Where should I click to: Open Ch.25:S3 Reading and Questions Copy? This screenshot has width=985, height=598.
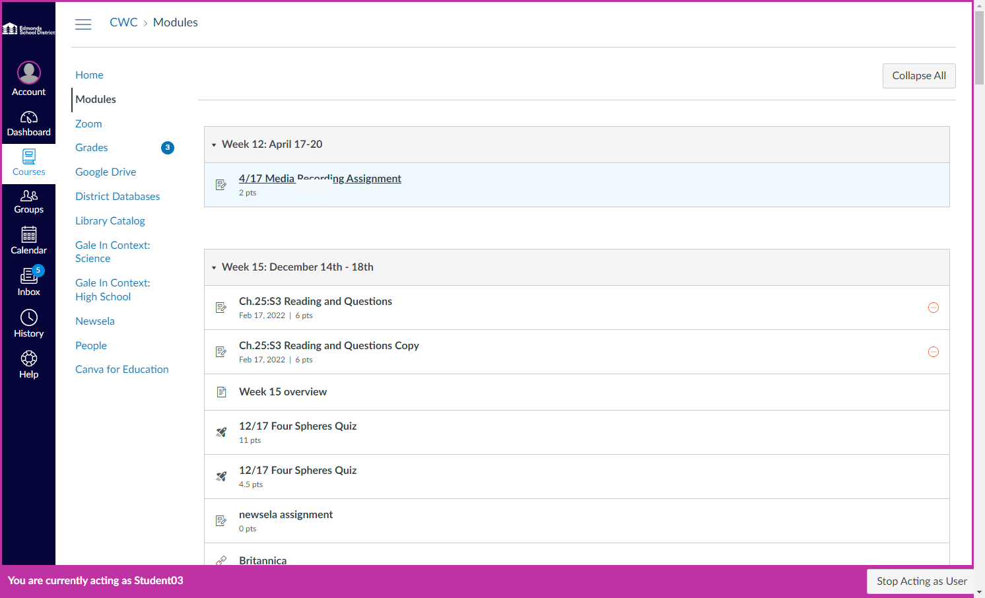click(x=329, y=346)
